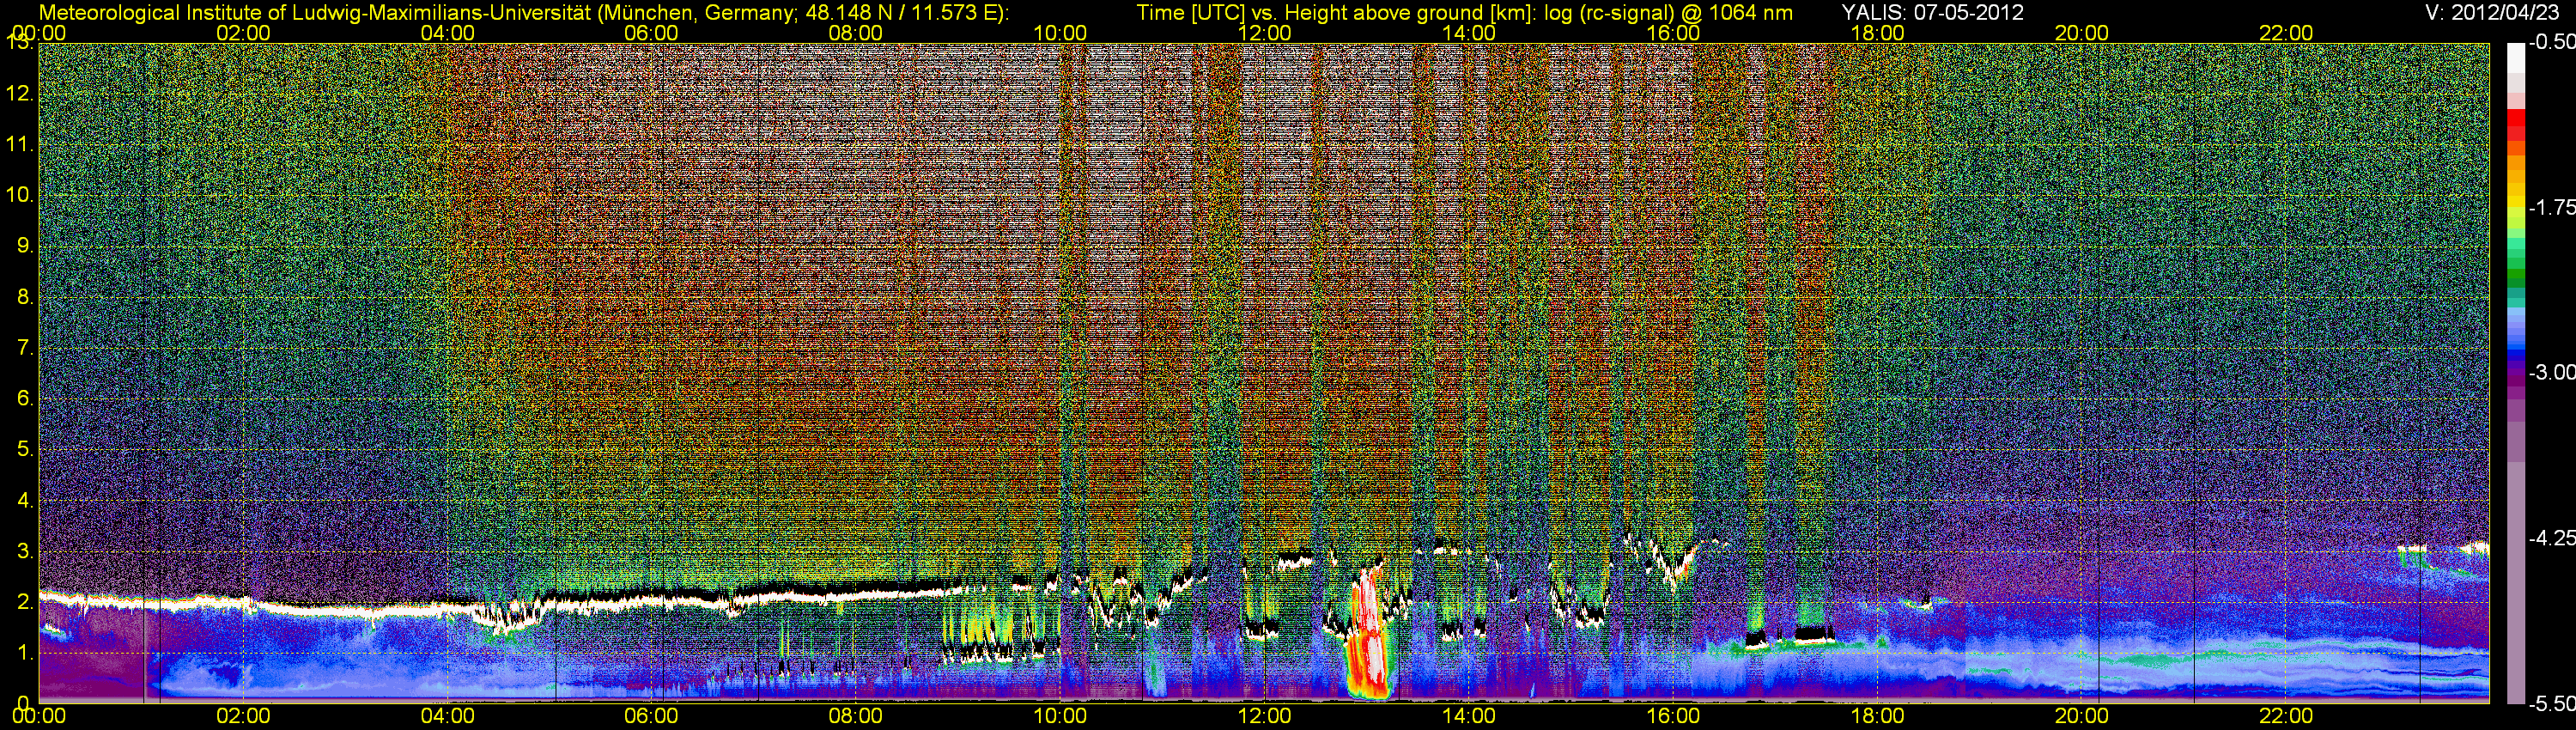2576x730 pixels.
Task: Click the -5.50 value on the color scale
Action: [x=2551, y=703]
